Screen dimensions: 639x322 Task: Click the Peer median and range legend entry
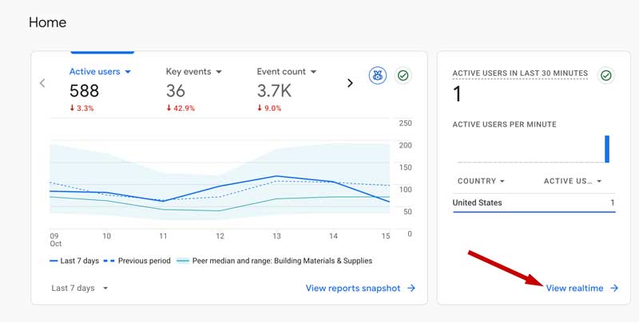pos(274,261)
